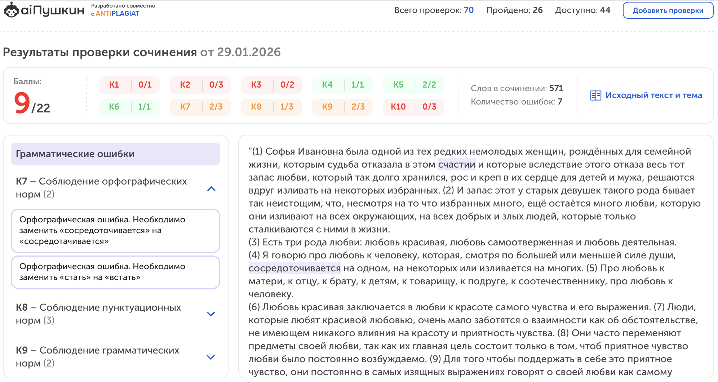718x382 pixels.
Task: Select the orange K7 score badge
Action: tap(200, 107)
